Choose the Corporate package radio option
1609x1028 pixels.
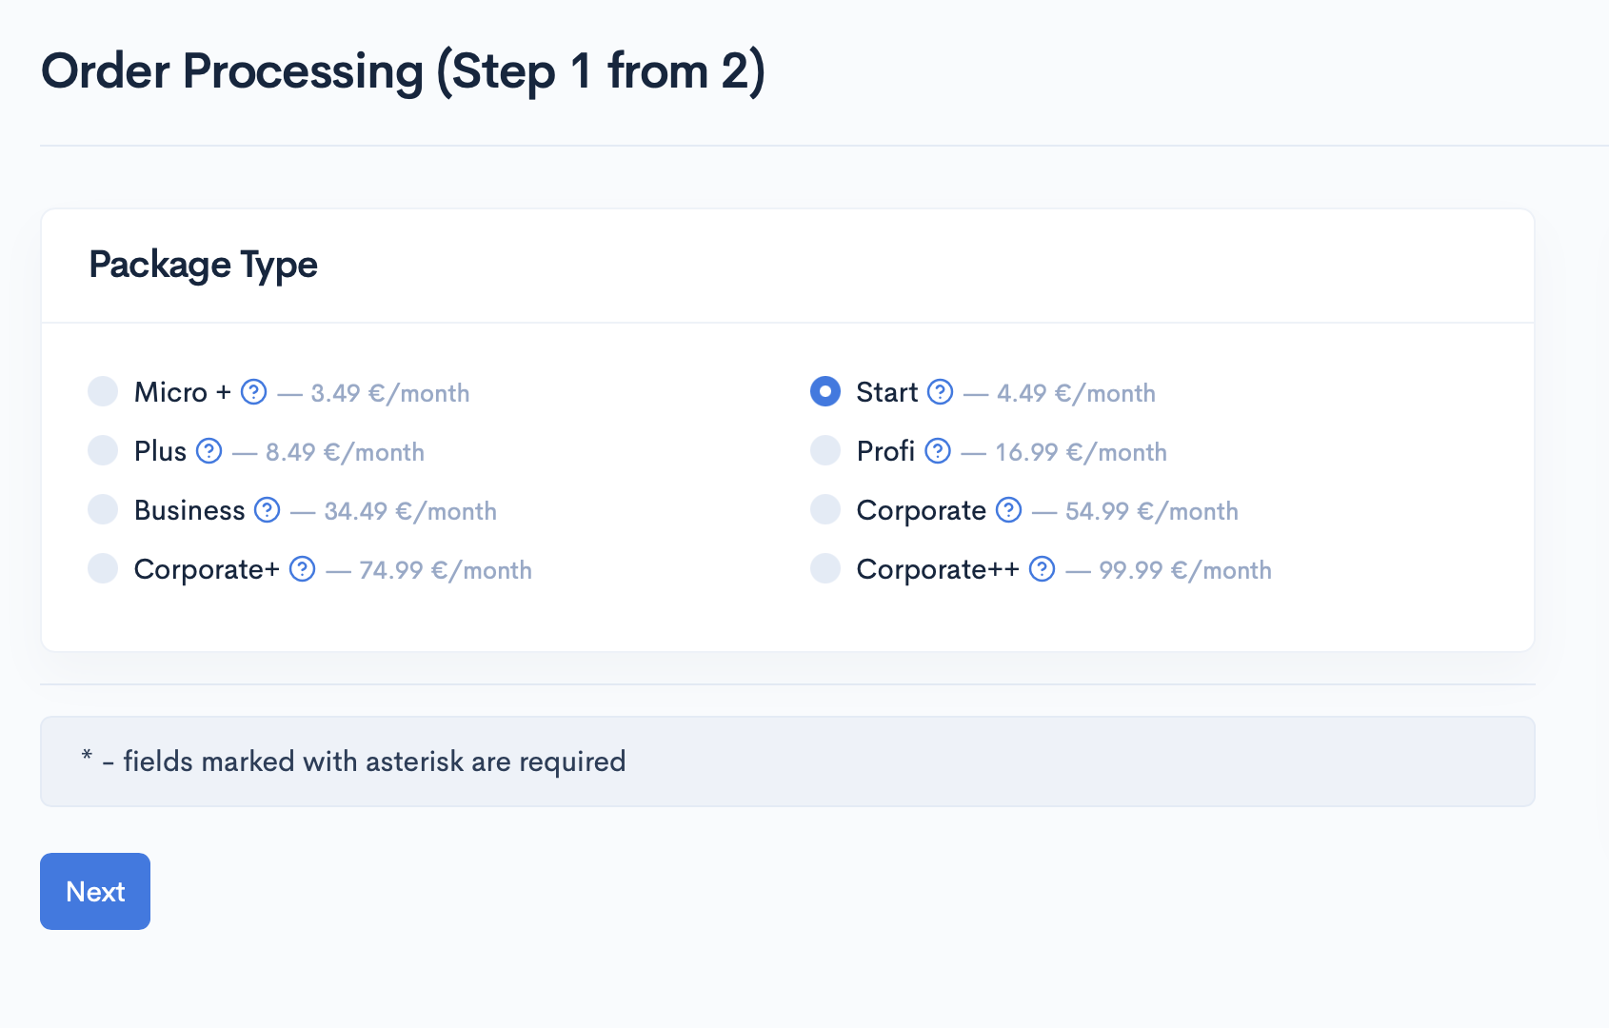pos(825,509)
